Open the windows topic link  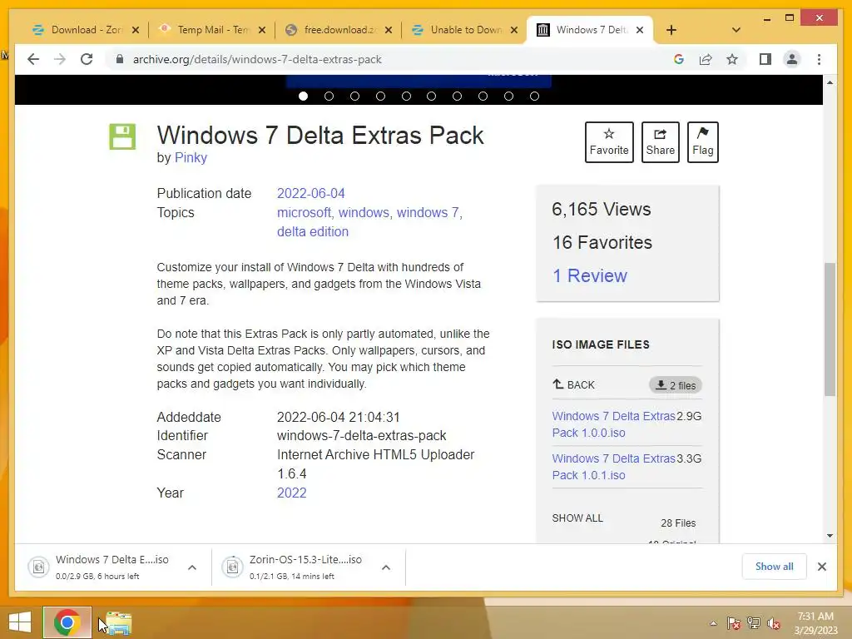pos(364,212)
